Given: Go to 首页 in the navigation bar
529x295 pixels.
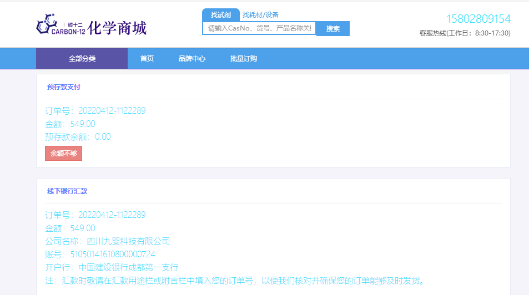Looking at the screenshot, I should click(147, 59).
